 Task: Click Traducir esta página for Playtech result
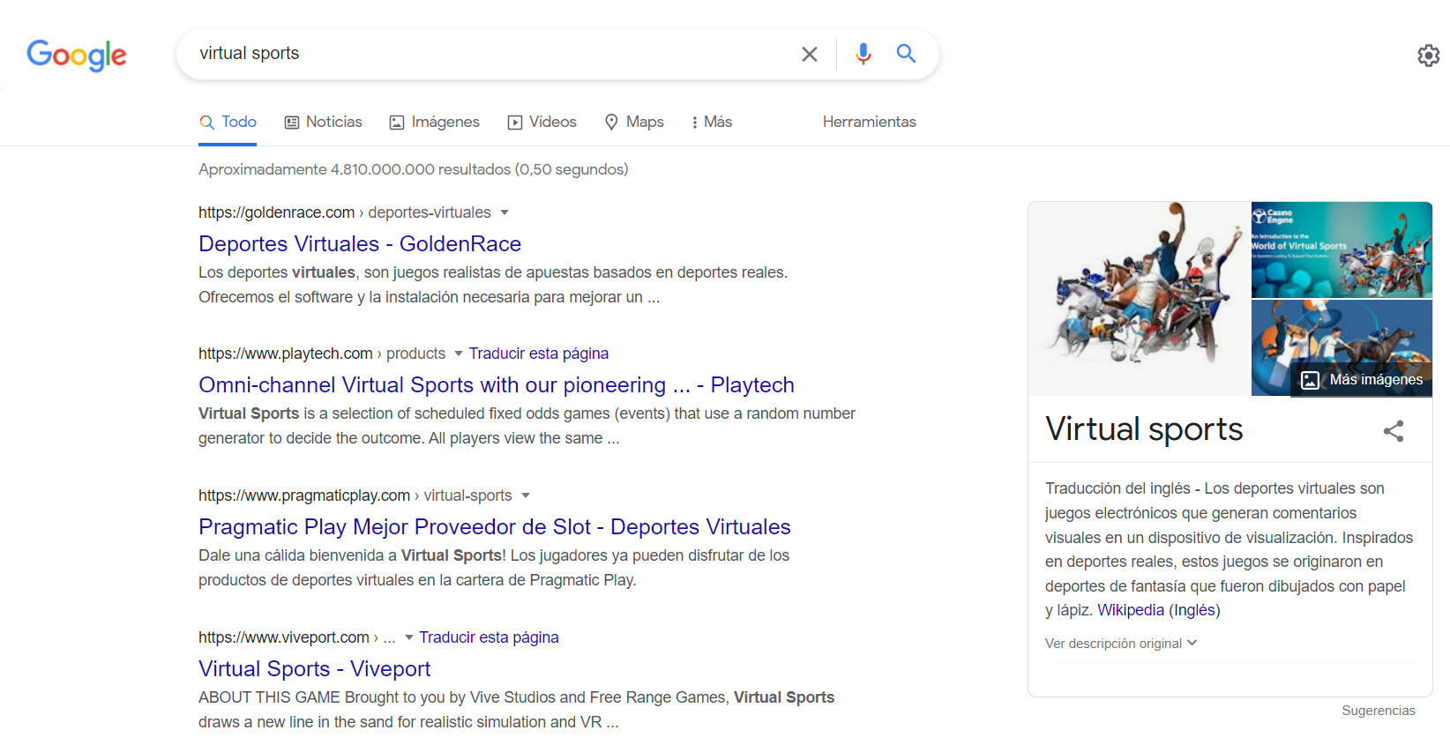(539, 354)
